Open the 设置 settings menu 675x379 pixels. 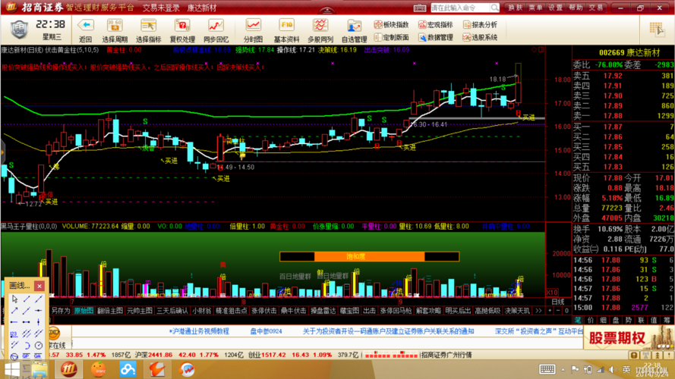[556, 8]
